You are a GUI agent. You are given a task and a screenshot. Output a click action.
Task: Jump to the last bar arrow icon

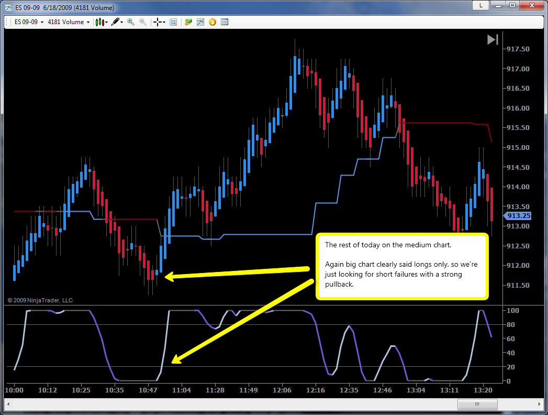pos(493,39)
